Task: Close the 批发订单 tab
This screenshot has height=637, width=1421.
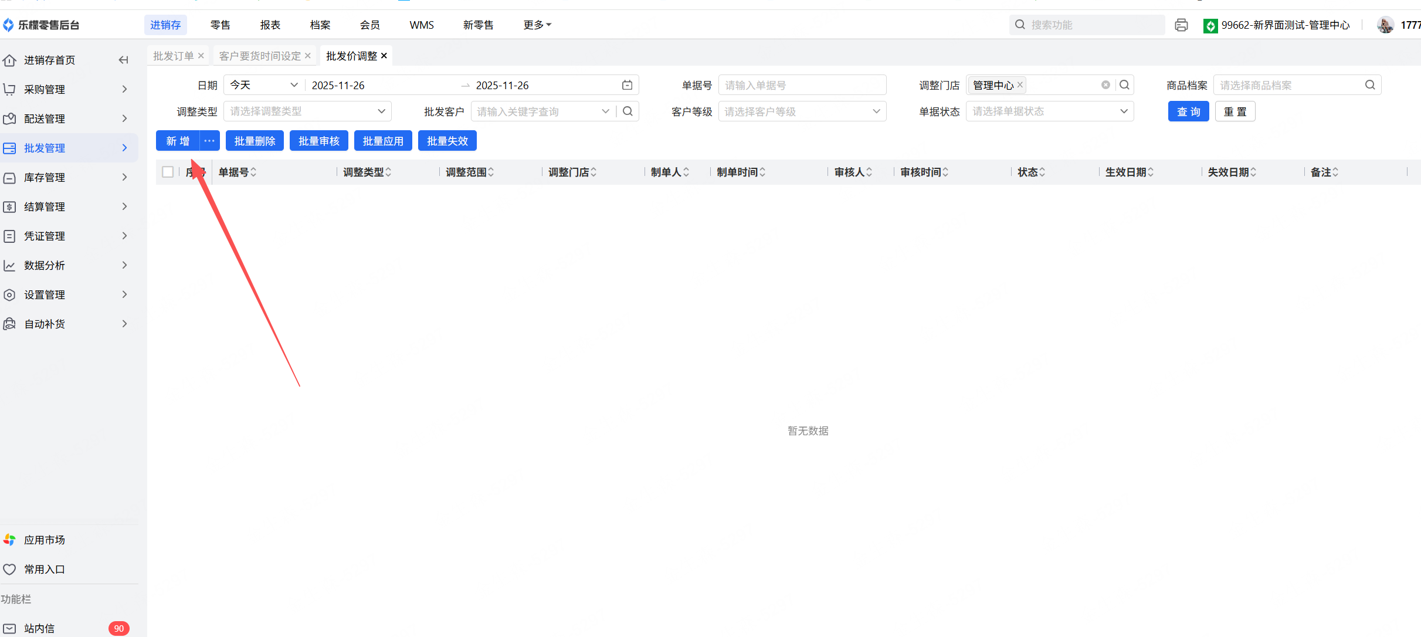Action: pyautogui.click(x=201, y=56)
